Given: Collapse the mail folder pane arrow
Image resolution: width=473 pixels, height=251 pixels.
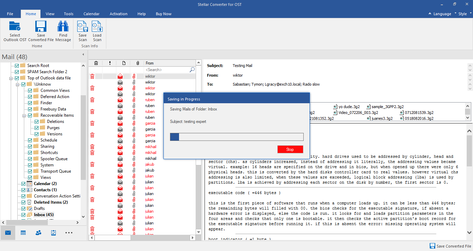Looking at the screenshot, I should [x=83, y=55].
